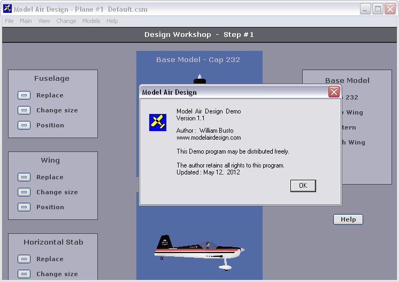
Task: Click the 'Horizontal Stab' panel heading
Action: tap(53, 242)
